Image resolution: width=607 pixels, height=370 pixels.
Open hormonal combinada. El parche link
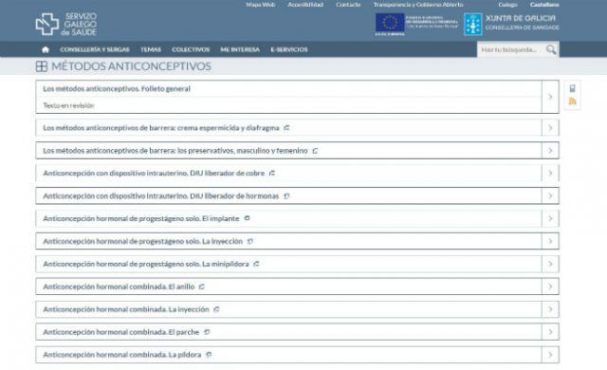click(121, 332)
